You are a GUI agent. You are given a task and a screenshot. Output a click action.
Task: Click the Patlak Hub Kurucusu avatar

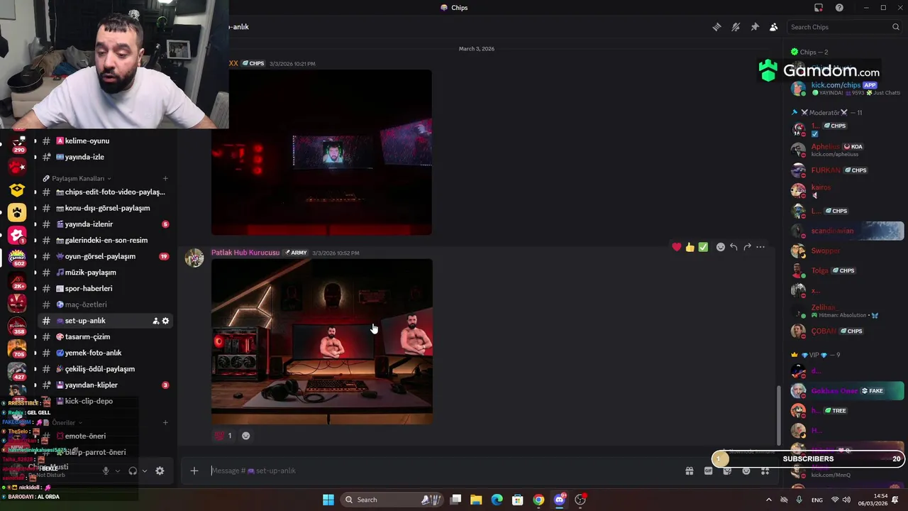tap(194, 258)
